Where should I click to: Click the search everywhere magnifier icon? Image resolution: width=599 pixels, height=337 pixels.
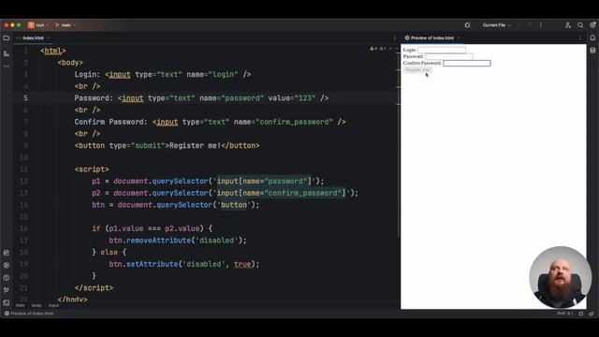click(x=580, y=25)
